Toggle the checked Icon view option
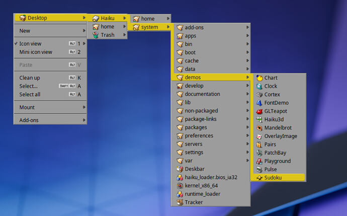This screenshot has height=216, width=347. pos(50,44)
